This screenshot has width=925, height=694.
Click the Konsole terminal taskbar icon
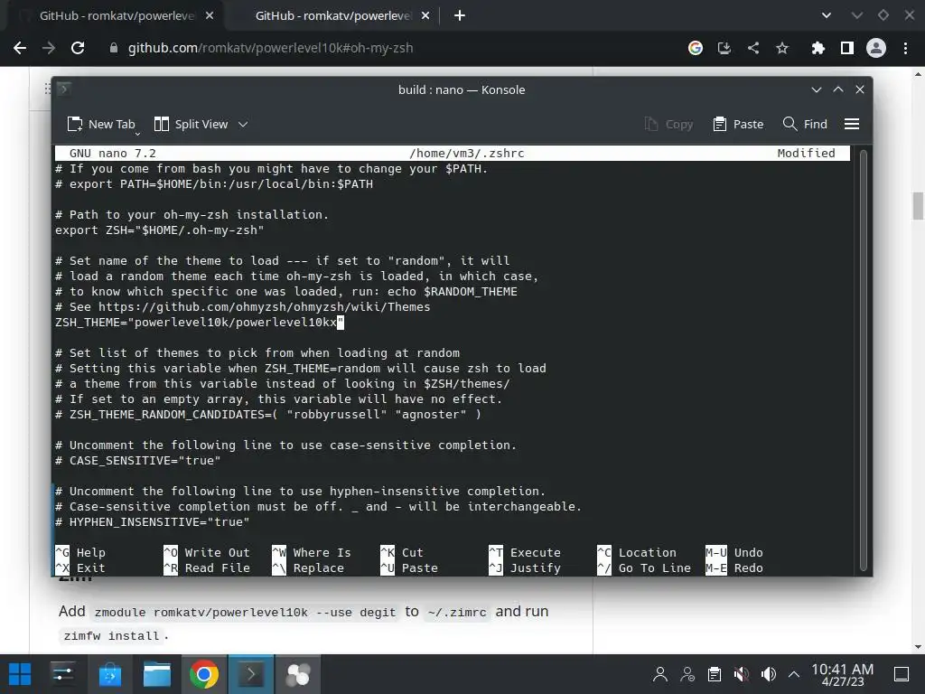tap(251, 674)
